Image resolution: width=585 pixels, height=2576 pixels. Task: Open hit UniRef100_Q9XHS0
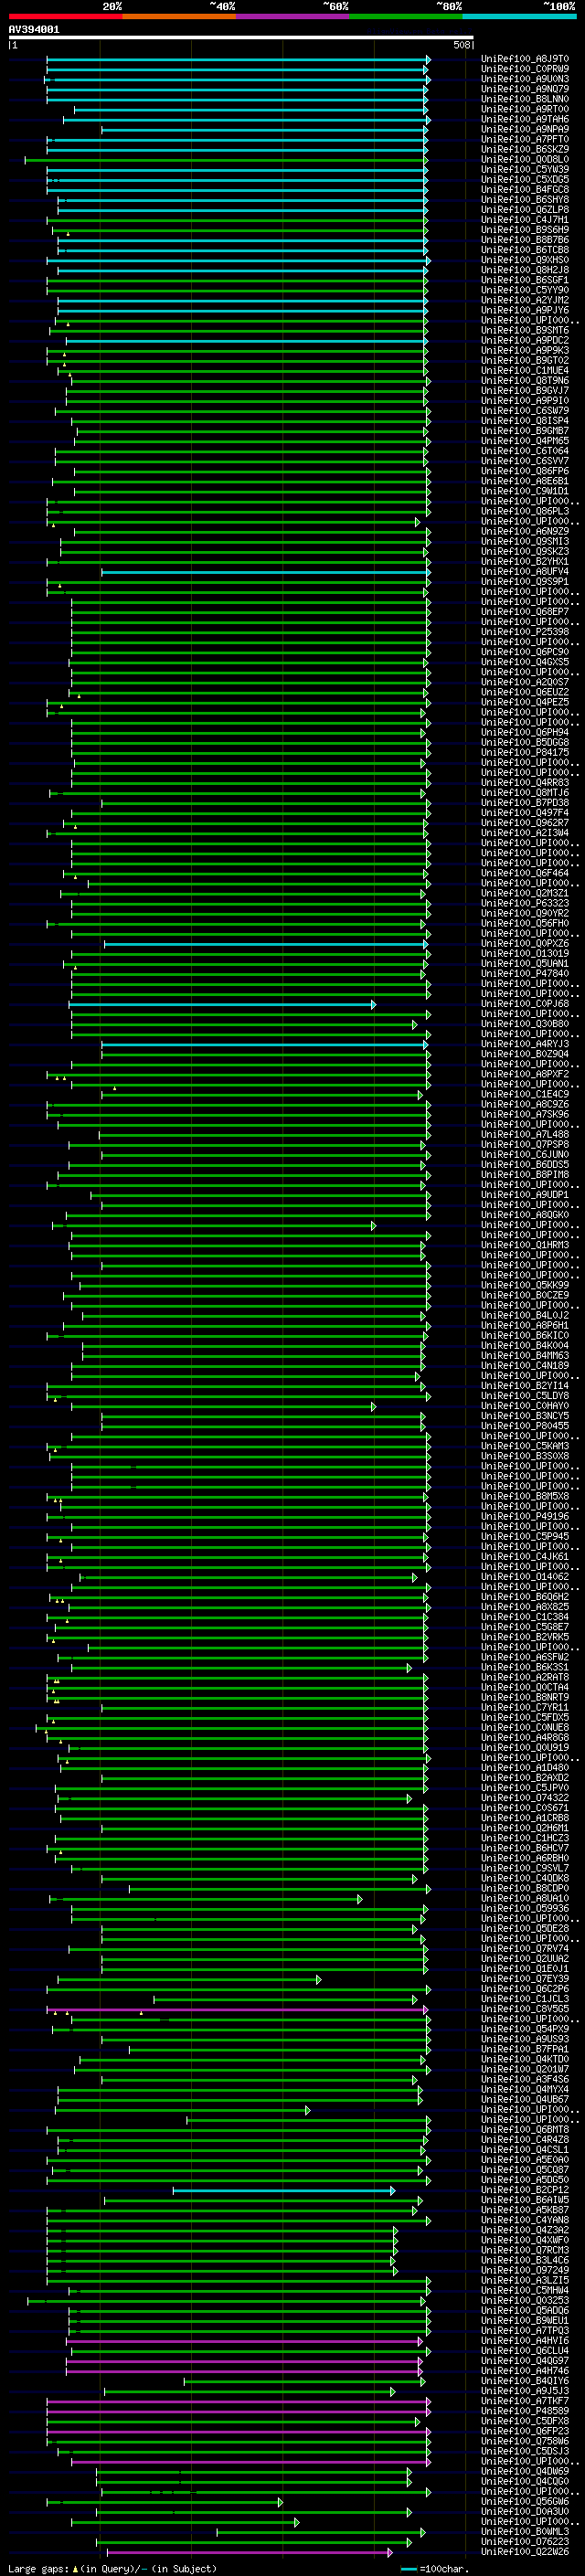point(525,260)
